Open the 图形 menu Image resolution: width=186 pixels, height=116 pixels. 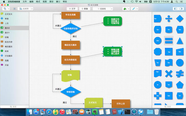coord(51,2)
